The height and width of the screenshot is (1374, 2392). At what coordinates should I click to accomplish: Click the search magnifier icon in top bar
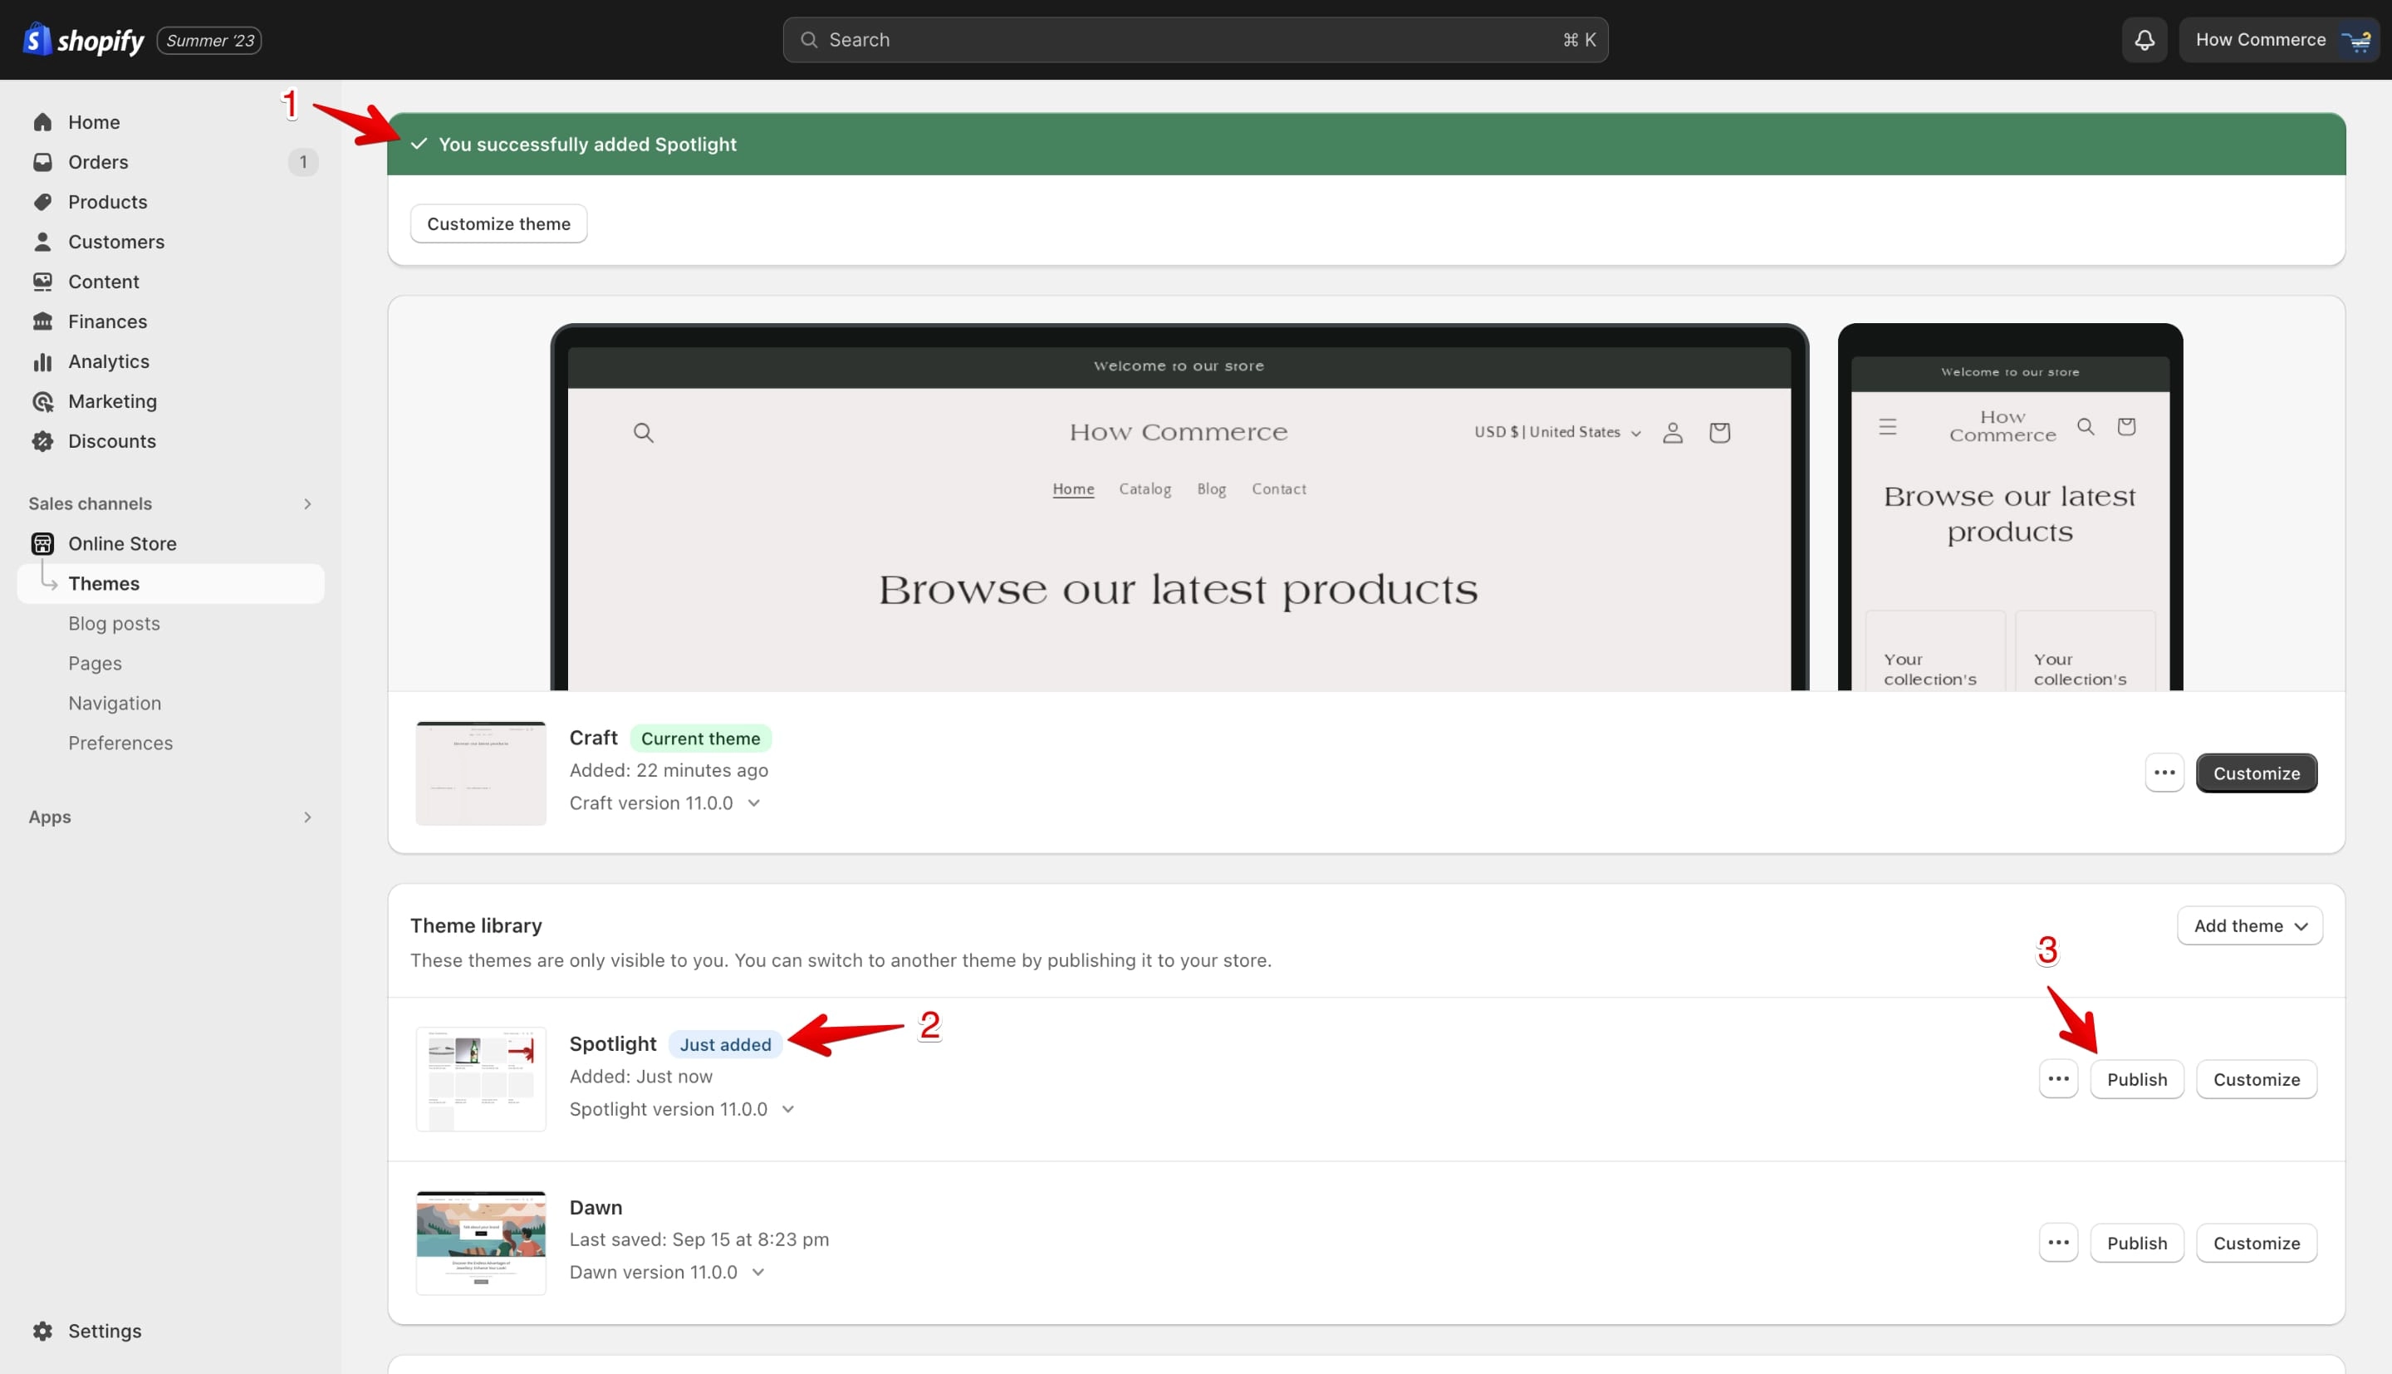pos(808,40)
